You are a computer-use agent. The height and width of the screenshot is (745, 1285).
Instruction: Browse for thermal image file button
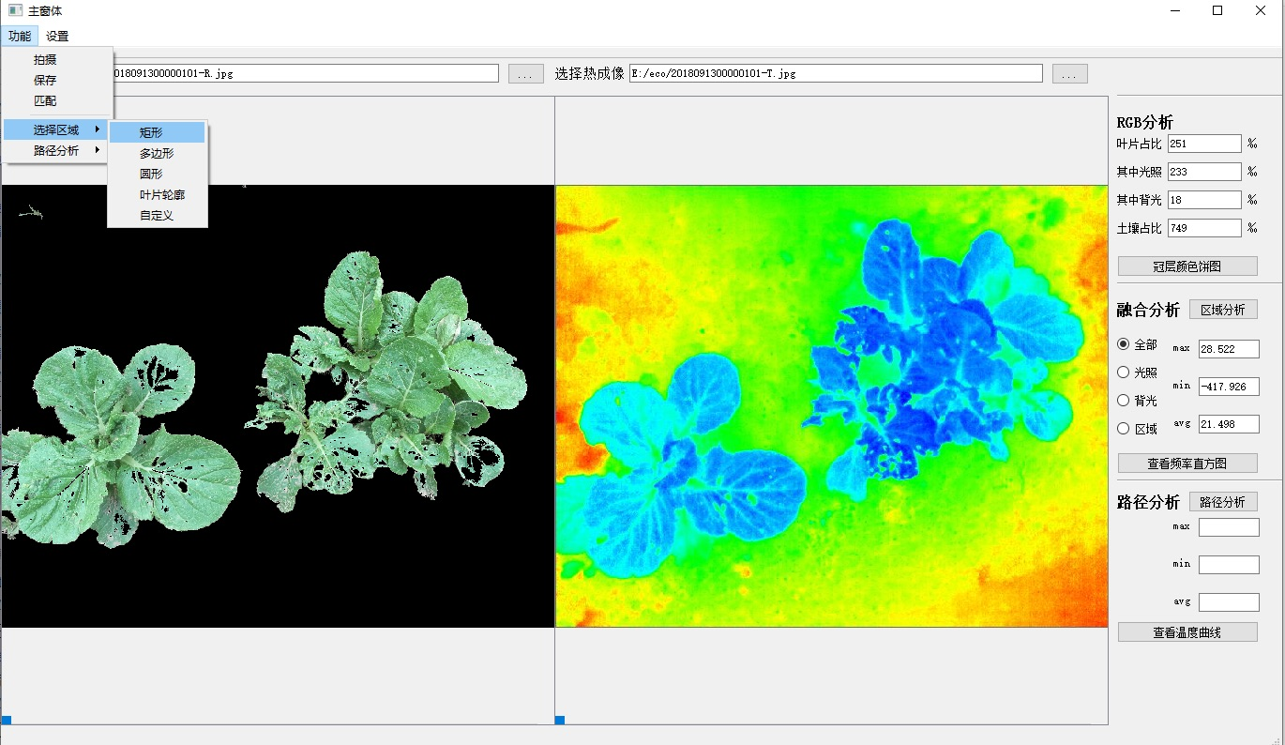click(x=1069, y=73)
